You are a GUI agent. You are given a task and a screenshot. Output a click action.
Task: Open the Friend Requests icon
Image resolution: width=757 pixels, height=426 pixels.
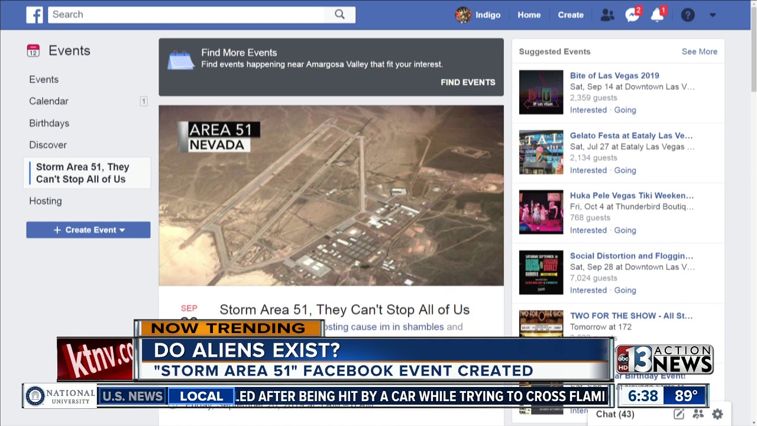(607, 15)
